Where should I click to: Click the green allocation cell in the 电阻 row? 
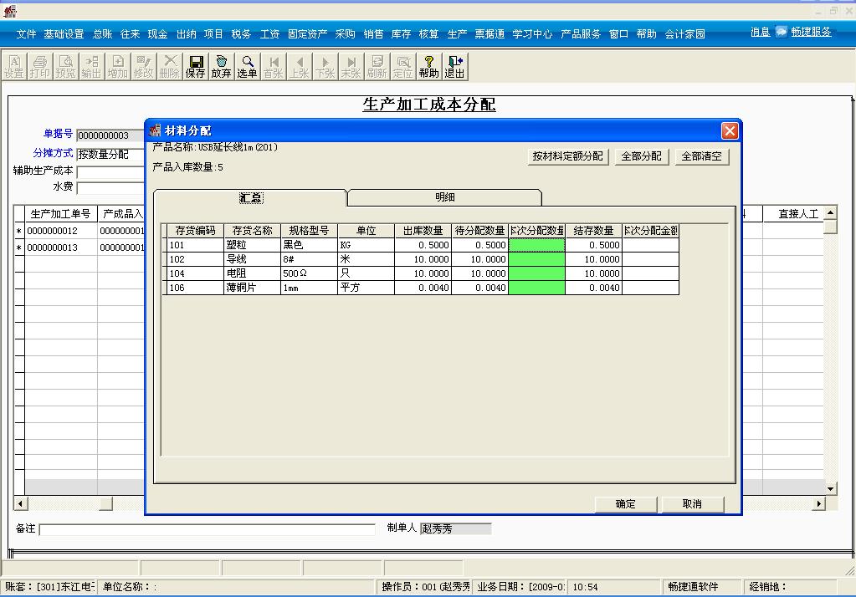[538, 273]
